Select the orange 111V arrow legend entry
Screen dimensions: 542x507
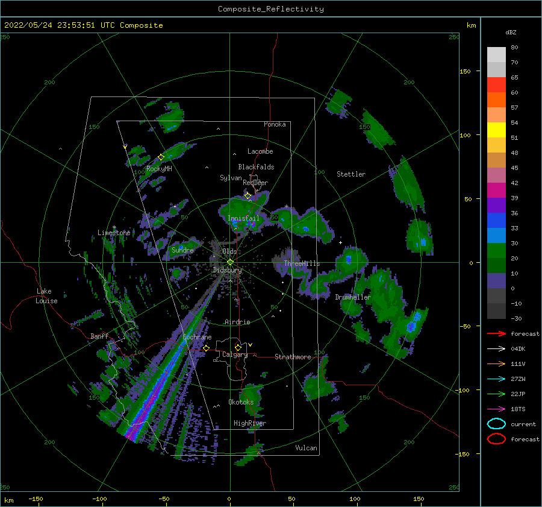496,364
